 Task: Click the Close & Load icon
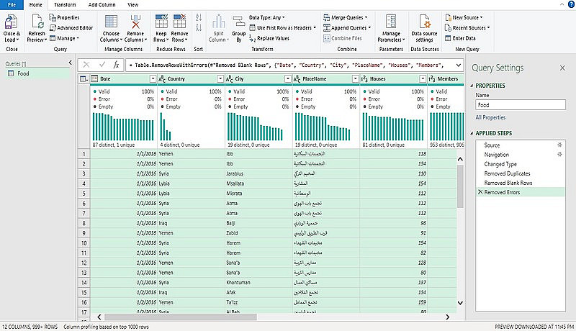pyautogui.click(x=12, y=20)
